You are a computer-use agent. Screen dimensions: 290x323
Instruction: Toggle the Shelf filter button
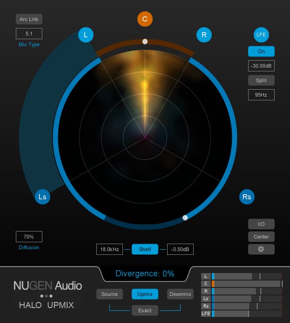(145, 249)
